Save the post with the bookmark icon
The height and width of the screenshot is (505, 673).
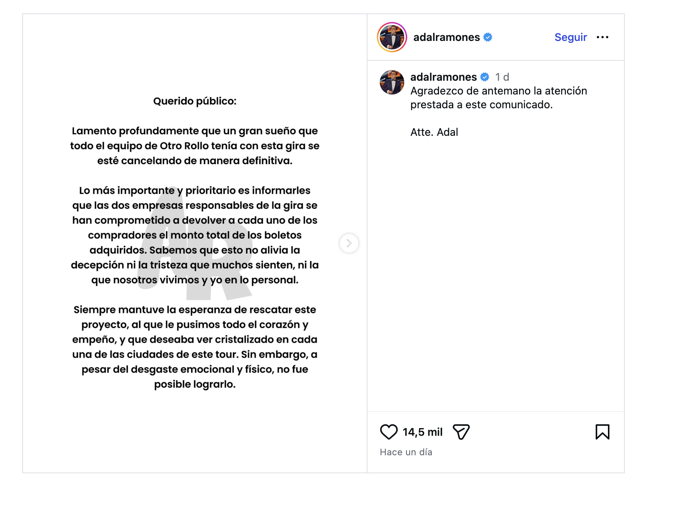602,432
